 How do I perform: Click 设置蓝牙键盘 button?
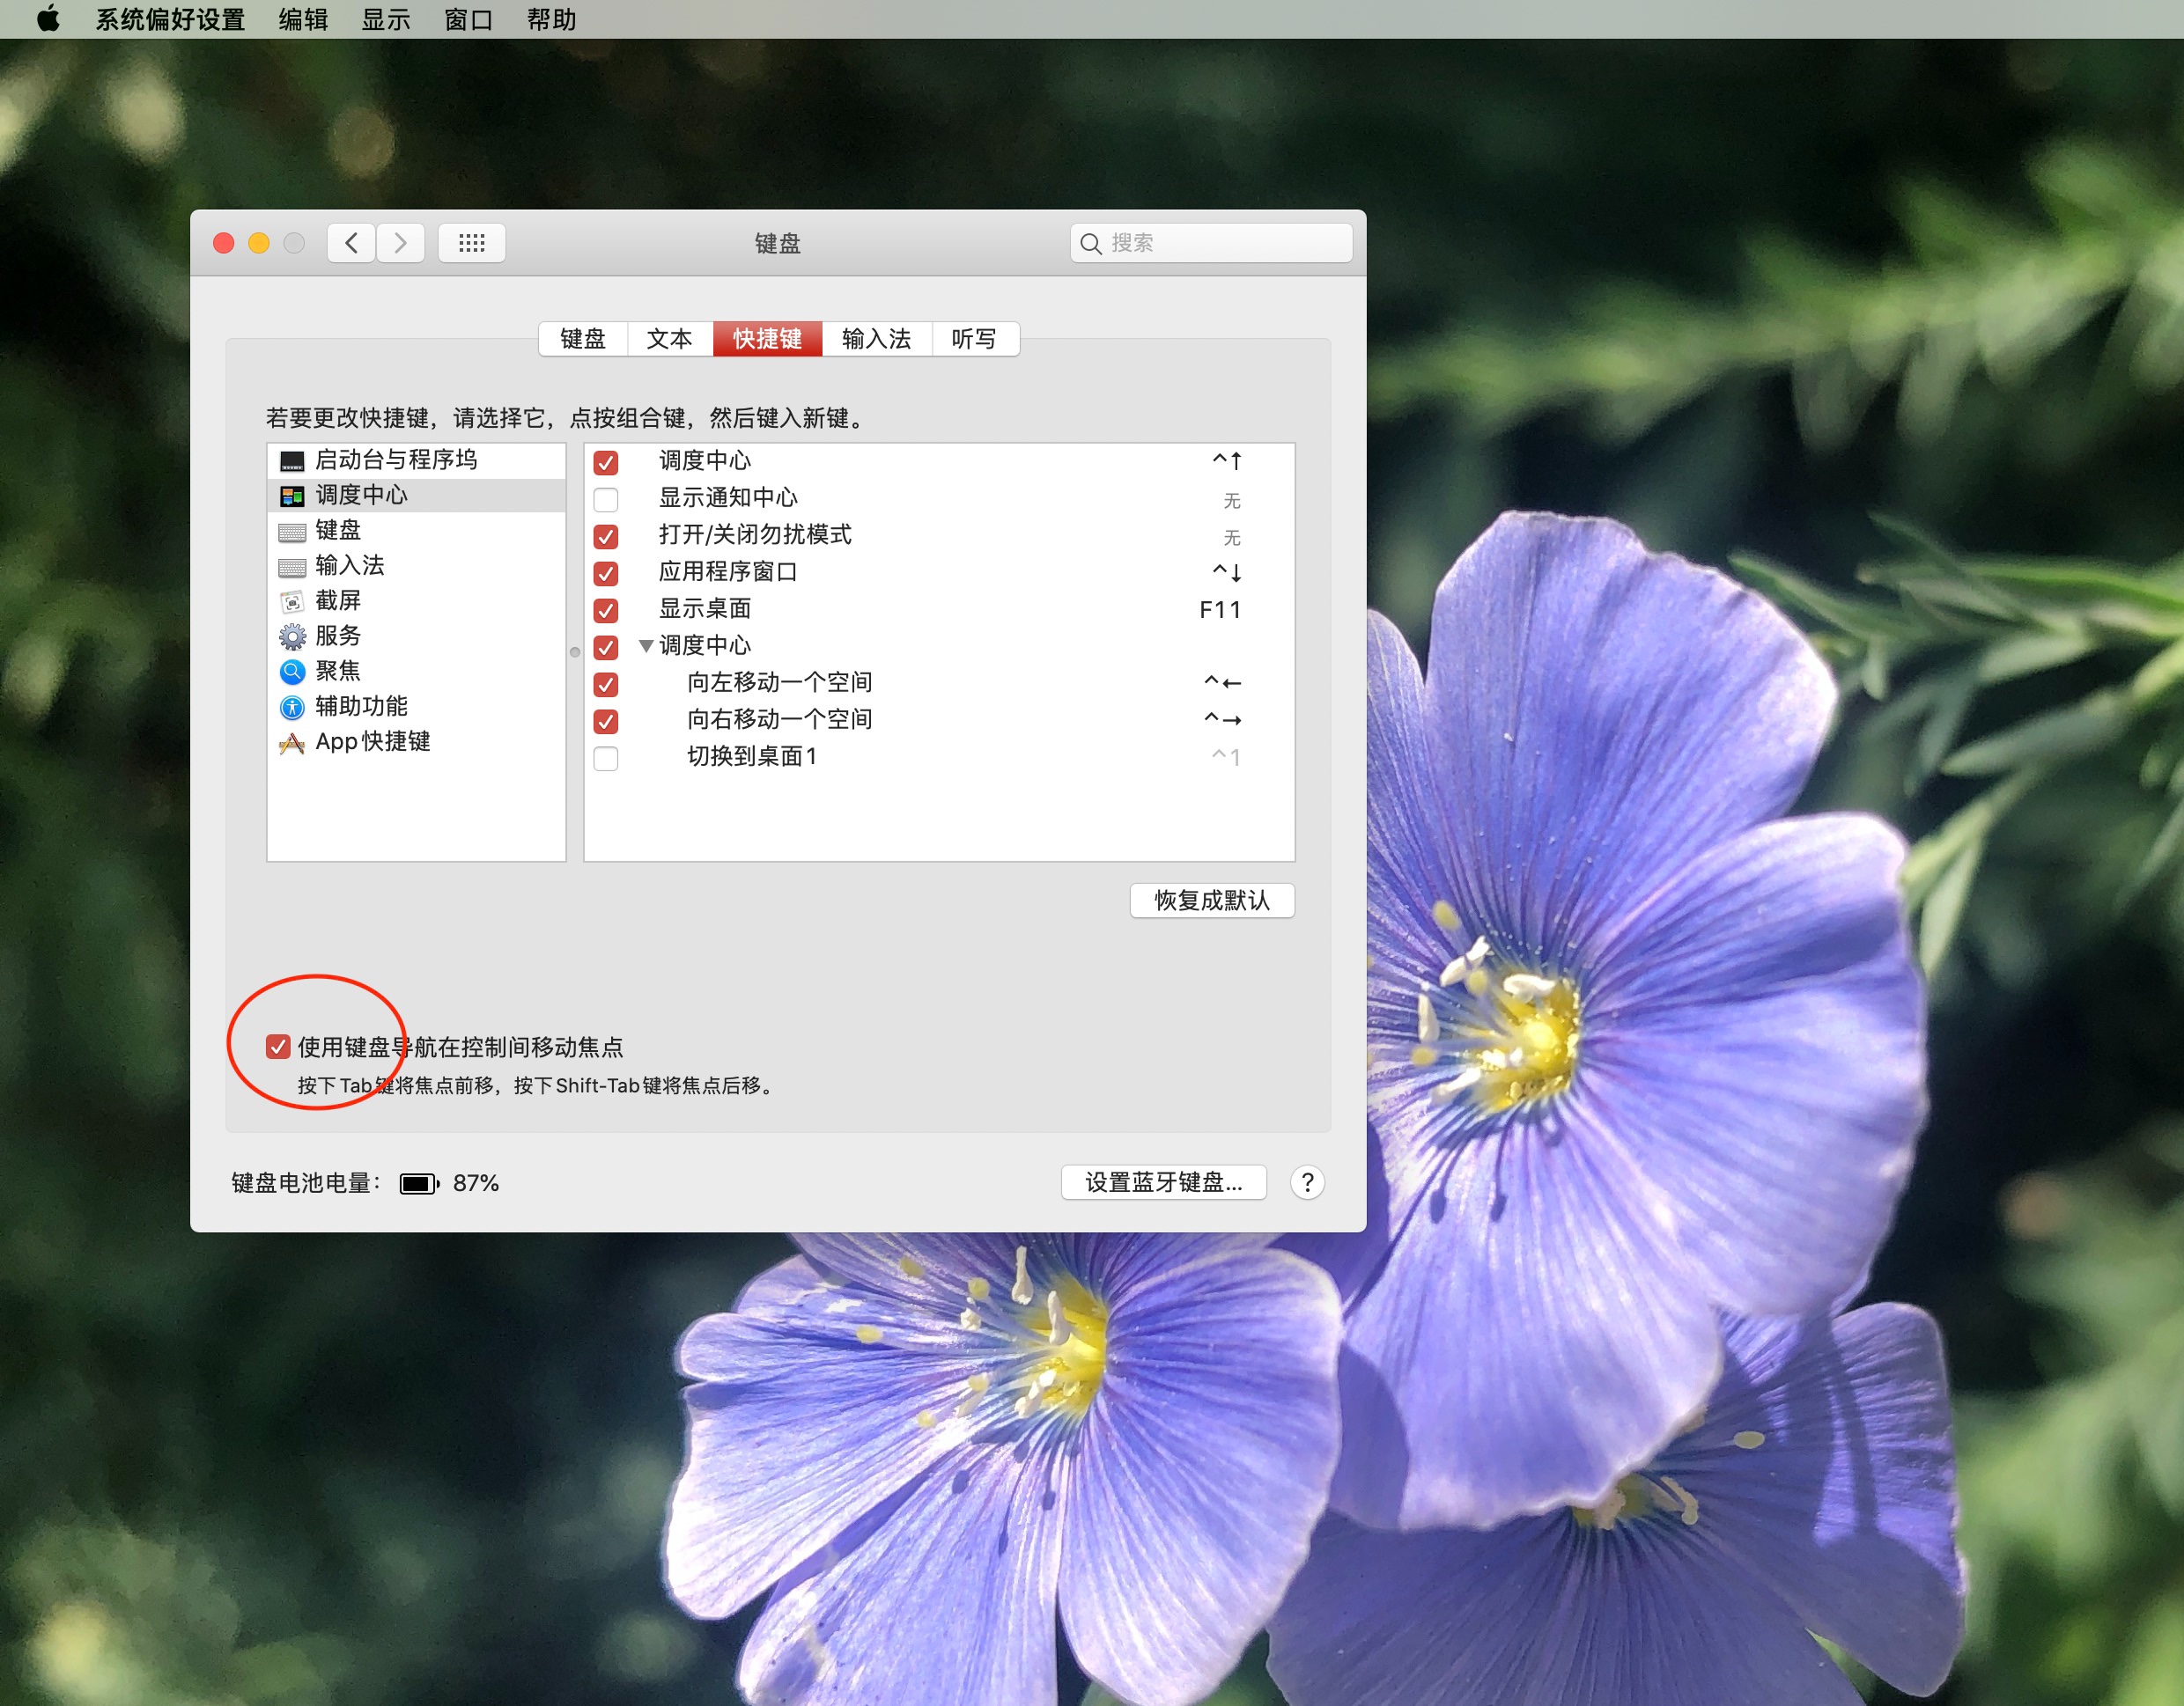(x=1163, y=1182)
